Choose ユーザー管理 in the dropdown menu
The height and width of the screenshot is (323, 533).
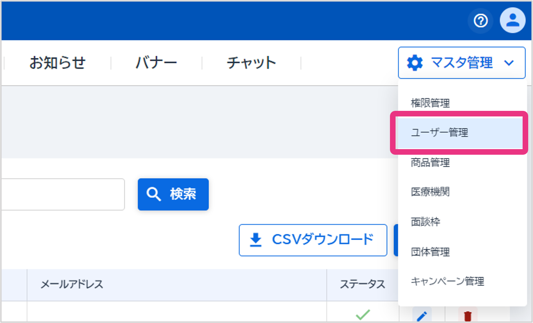tap(439, 133)
